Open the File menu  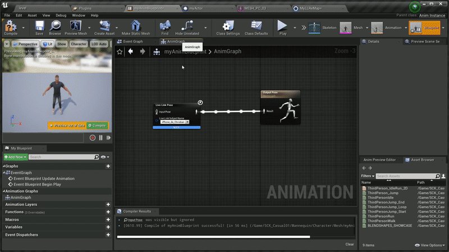(x=7, y=16)
